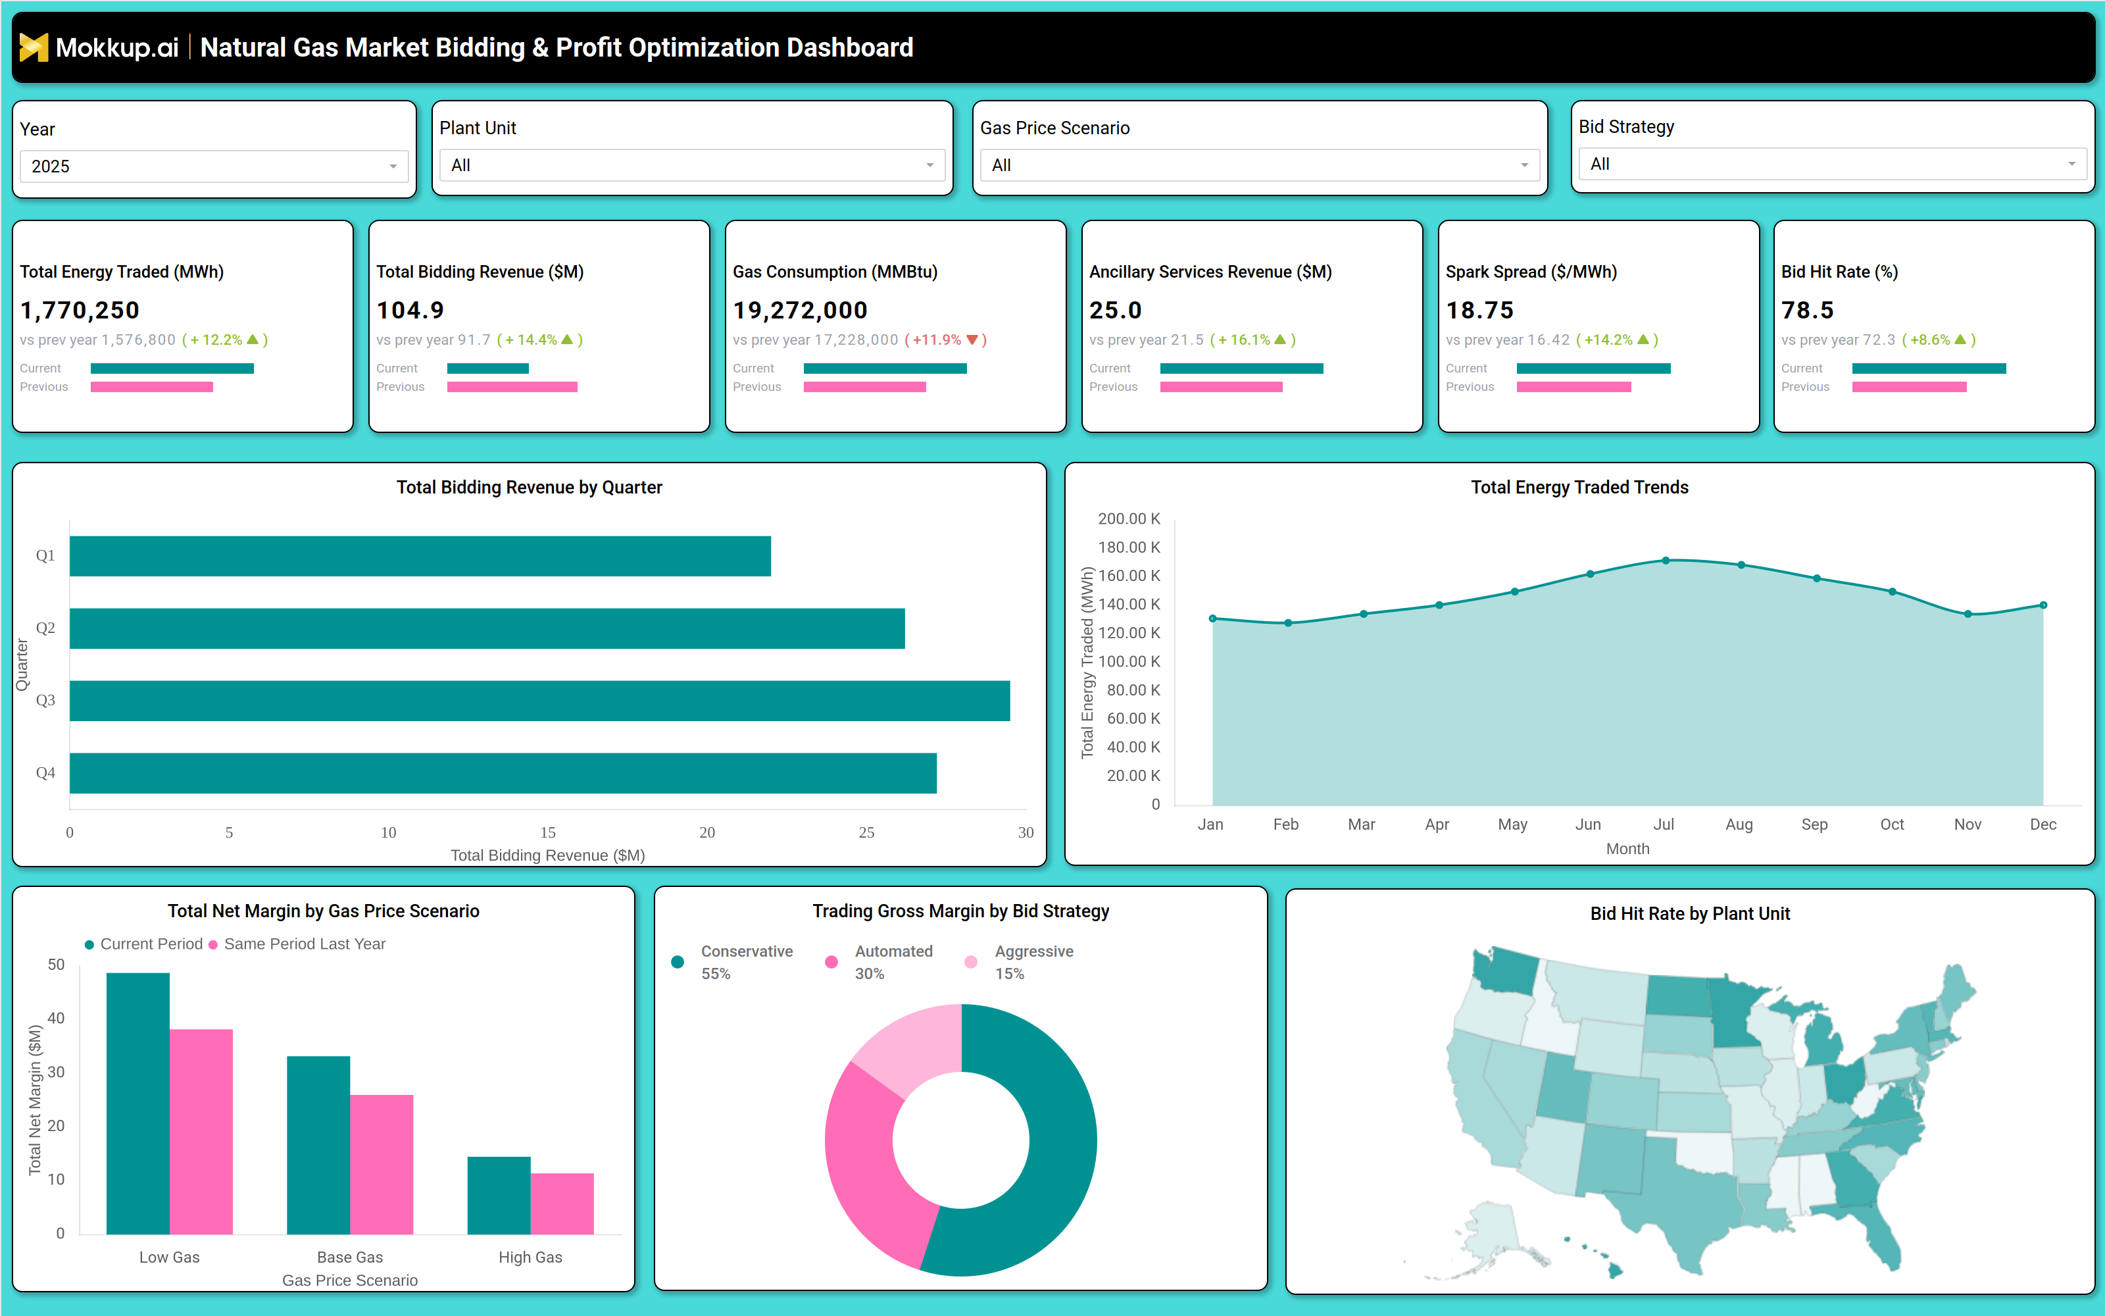Click the Bid Hit Rate value 78.5
The image size is (2105, 1316).
coord(1808,310)
